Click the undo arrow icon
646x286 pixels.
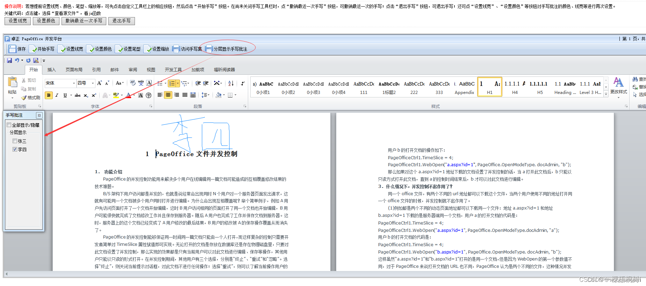click(x=17, y=60)
